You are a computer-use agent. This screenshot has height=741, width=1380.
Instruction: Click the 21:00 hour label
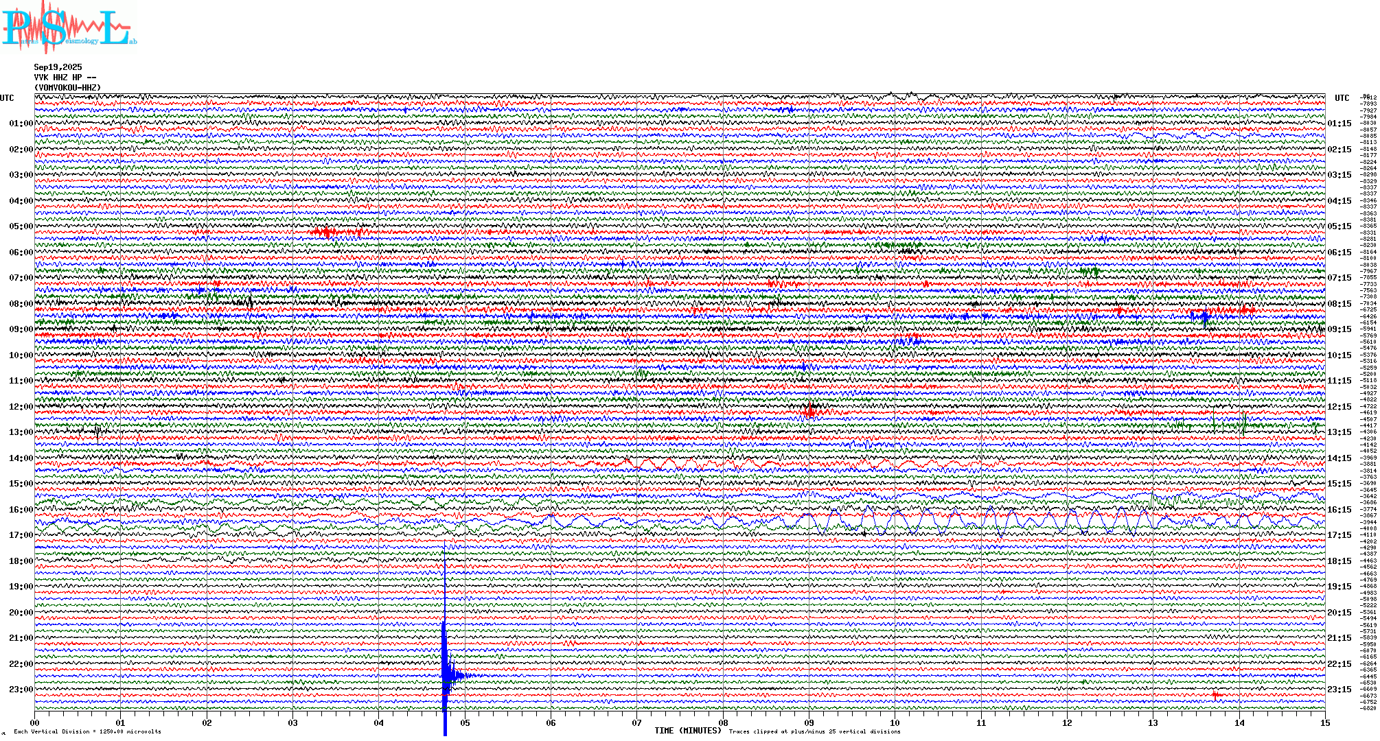pyautogui.click(x=21, y=638)
